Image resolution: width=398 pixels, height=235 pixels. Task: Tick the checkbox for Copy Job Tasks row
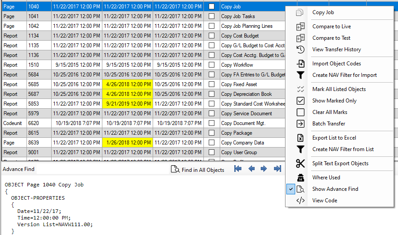(212, 16)
